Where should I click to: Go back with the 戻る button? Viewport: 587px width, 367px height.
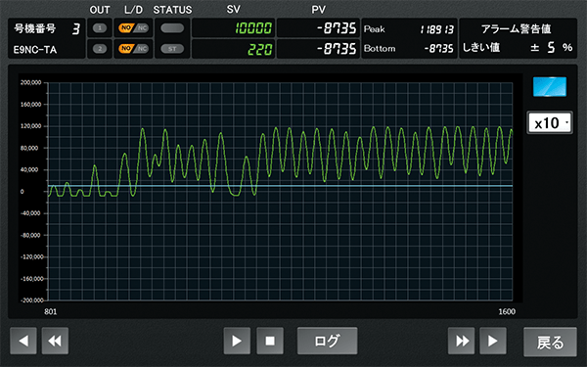click(550, 342)
